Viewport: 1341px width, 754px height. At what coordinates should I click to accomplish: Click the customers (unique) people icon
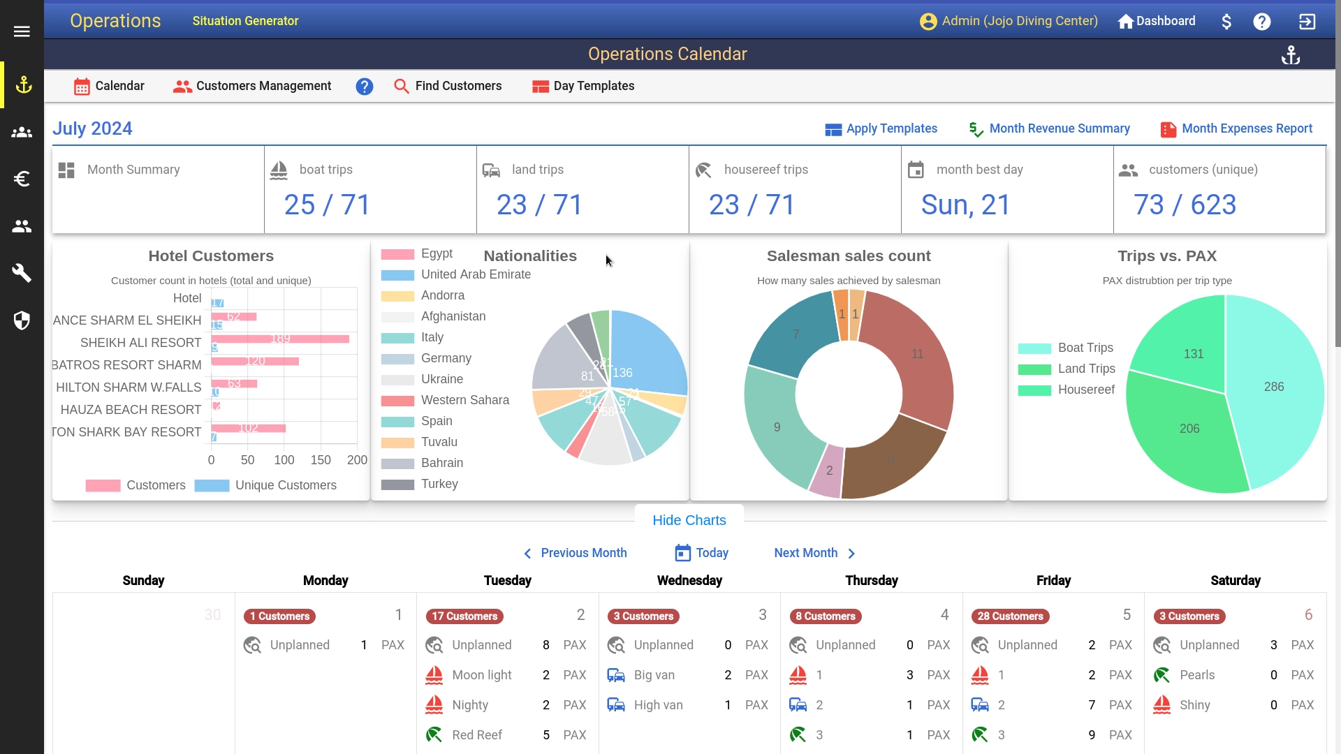click(1128, 170)
